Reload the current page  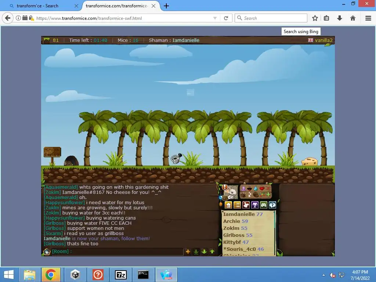coord(226,18)
